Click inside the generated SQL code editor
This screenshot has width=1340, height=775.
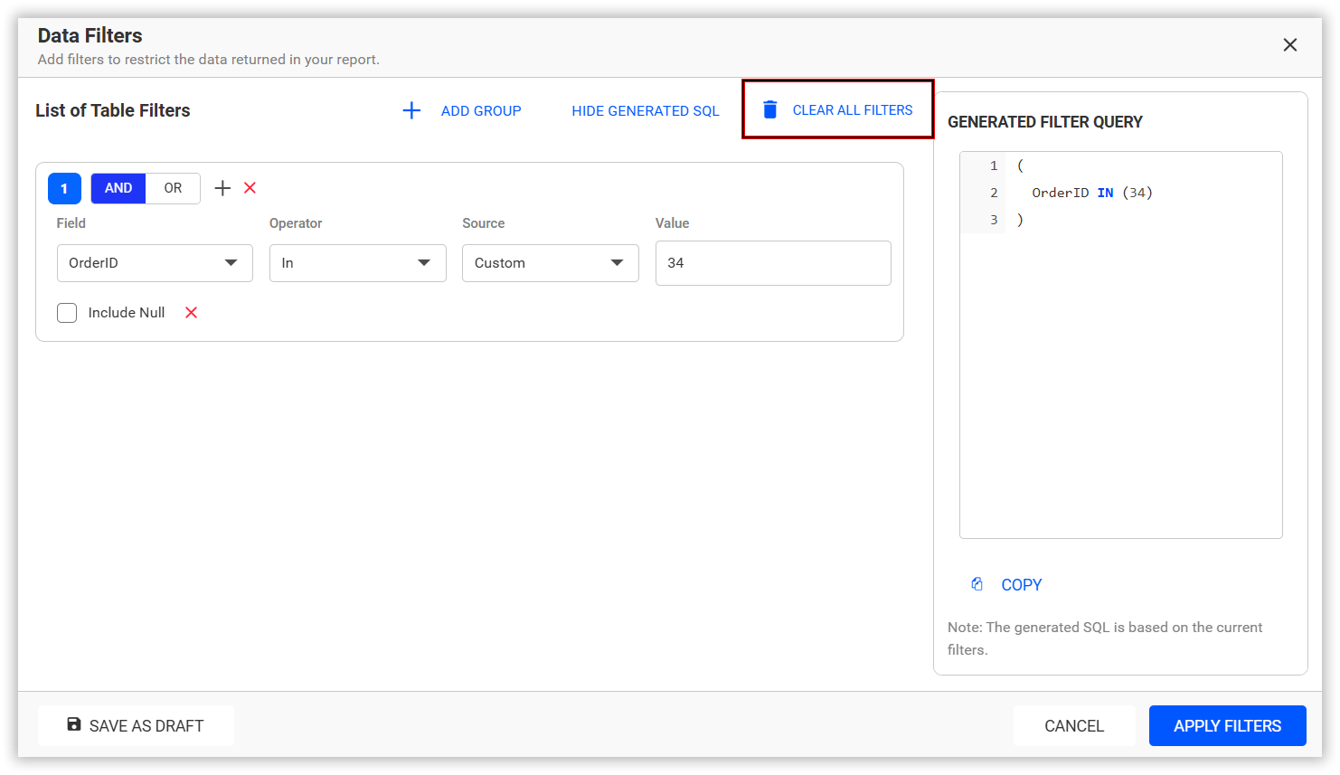pos(1121,345)
